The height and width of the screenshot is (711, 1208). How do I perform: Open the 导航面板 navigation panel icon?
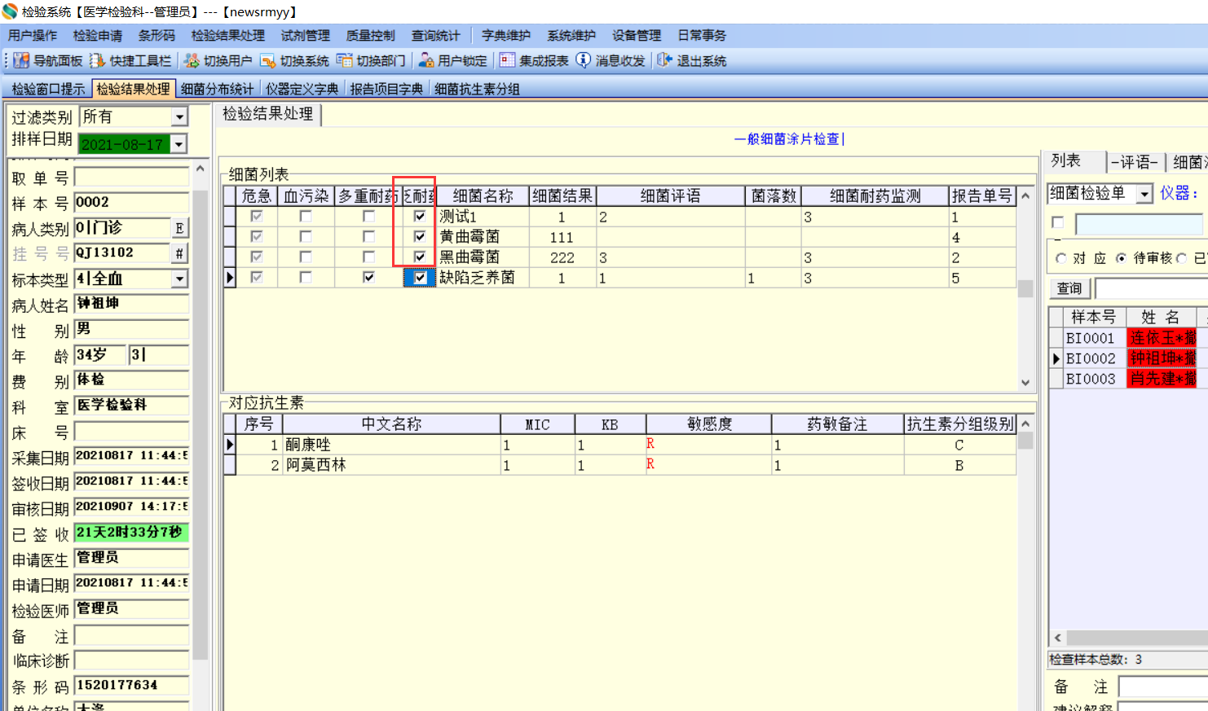(21, 60)
